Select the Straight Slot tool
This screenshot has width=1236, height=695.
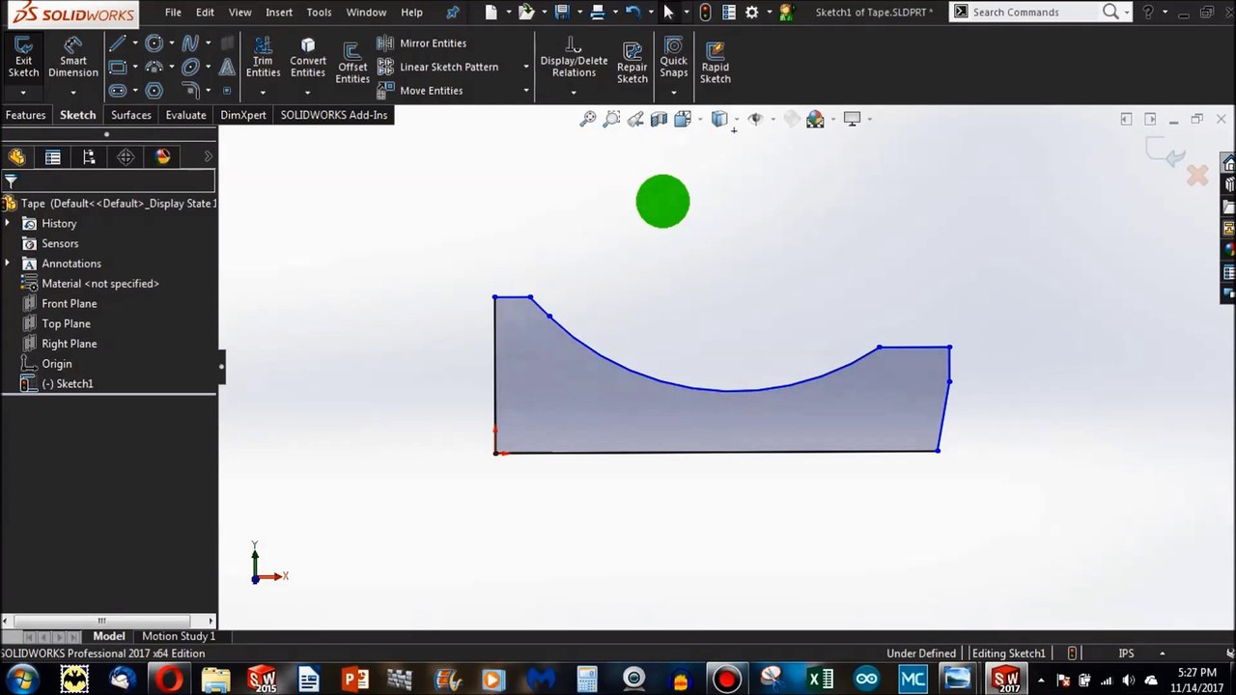click(x=117, y=91)
